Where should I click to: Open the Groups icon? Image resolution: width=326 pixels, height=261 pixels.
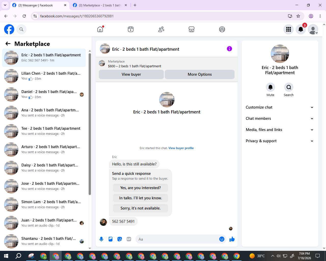222,29
